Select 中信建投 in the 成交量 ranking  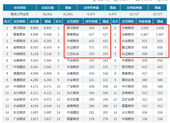pyautogui.click(x=19, y=67)
